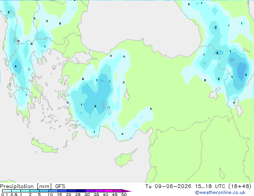The image size is (254, 196).
Task: Click the "Tu 09-06-2026" date text
Action: (168, 186)
